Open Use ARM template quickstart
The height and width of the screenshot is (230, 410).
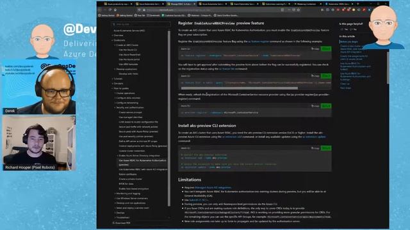click(128, 64)
